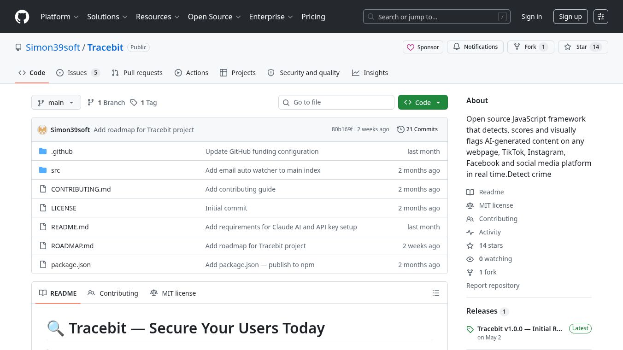The height and width of the screenshot is (350, 623).
Task: Click the Notifications bell button
Action: click(x=476, y=47)
